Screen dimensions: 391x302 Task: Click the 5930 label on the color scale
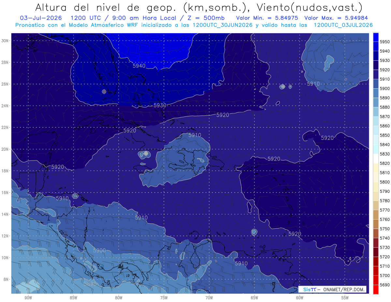[x=384, y=60]
